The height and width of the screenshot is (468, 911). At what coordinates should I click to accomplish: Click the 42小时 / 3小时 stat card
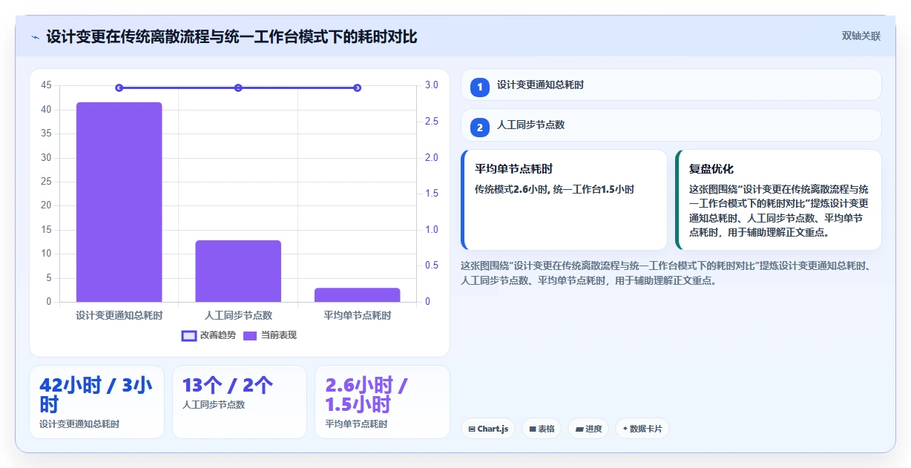tap(96, 402)
